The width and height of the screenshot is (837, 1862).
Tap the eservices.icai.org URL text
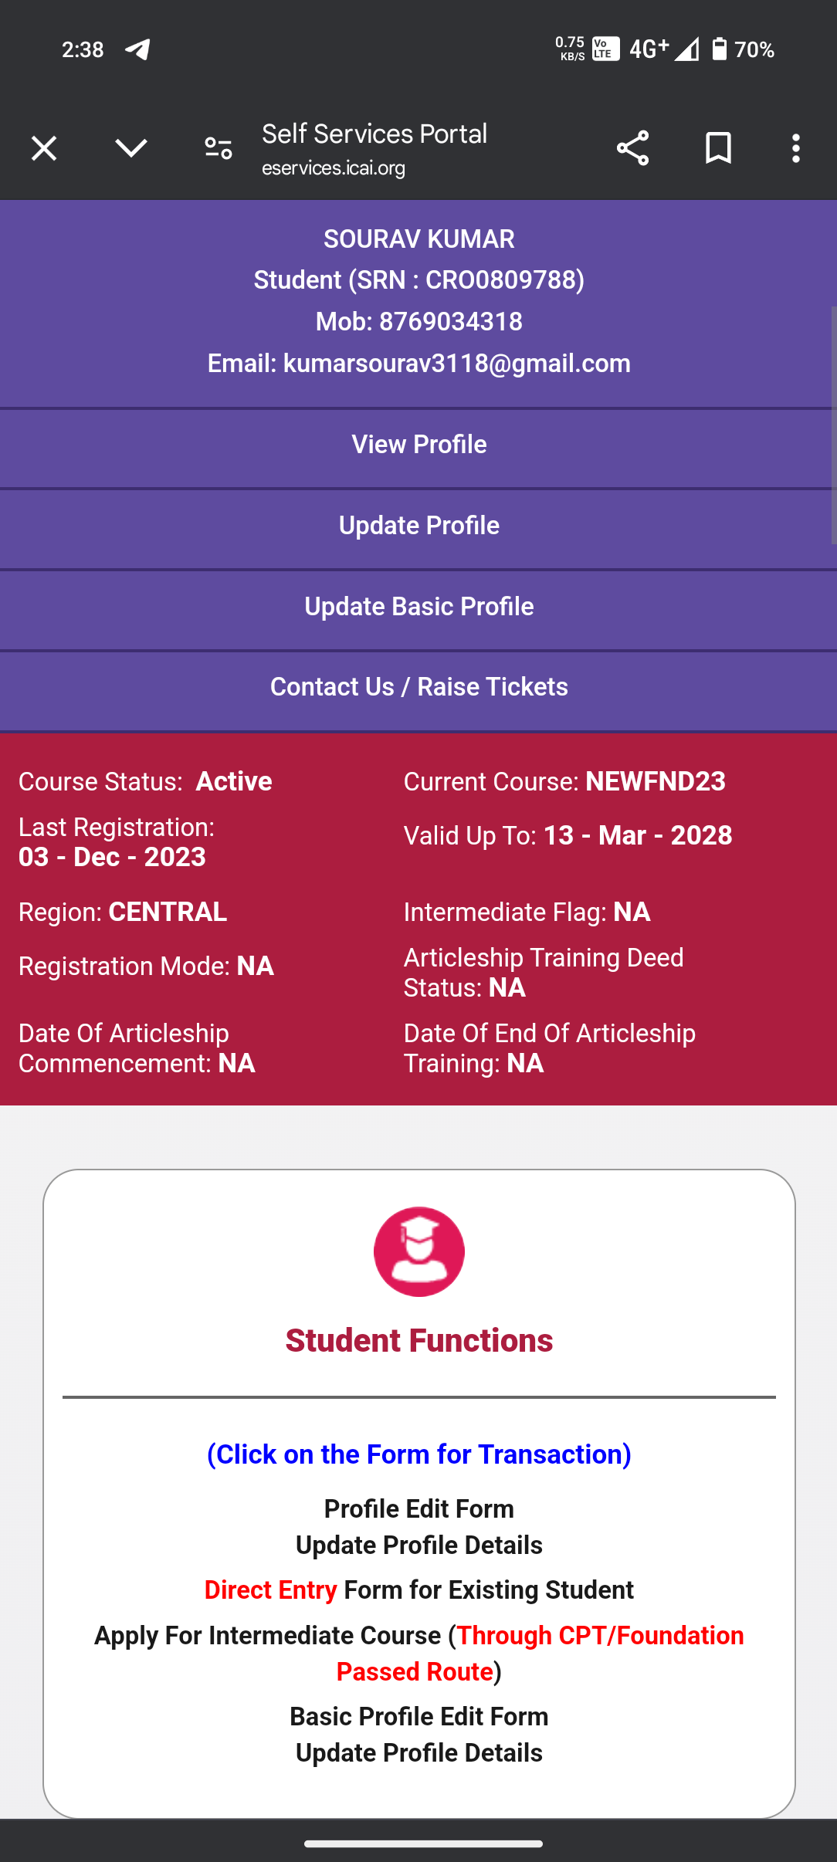(x=334, y=168)
